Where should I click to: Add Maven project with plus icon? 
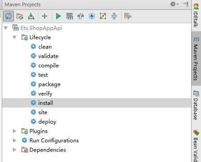coord(45,16)
